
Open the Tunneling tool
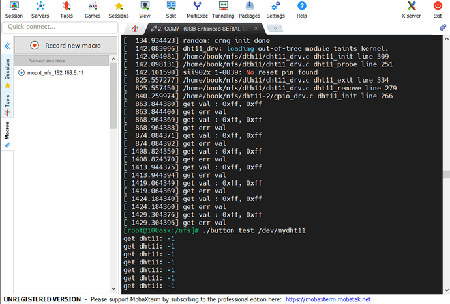(223, 10)
